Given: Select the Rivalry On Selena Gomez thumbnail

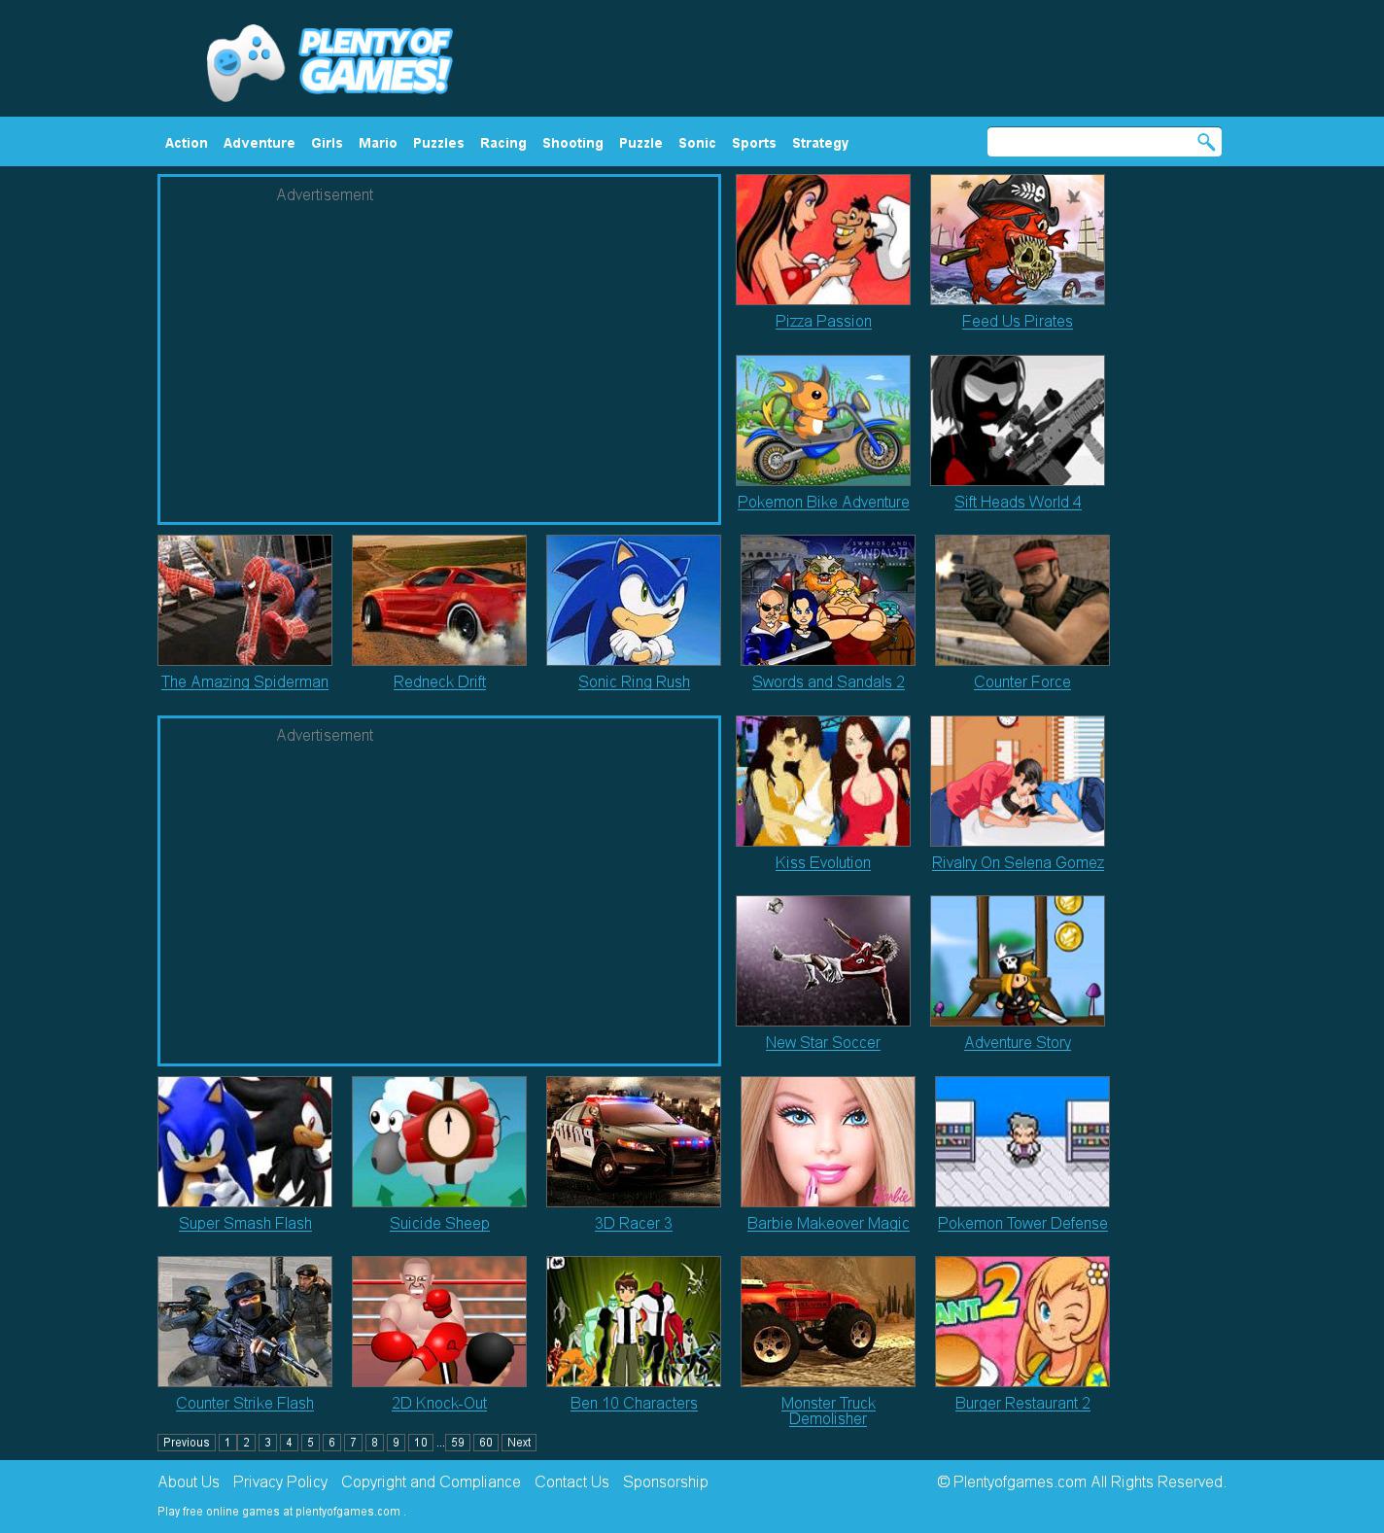Looking at the screenshot, I should [x=1018, y=781].
